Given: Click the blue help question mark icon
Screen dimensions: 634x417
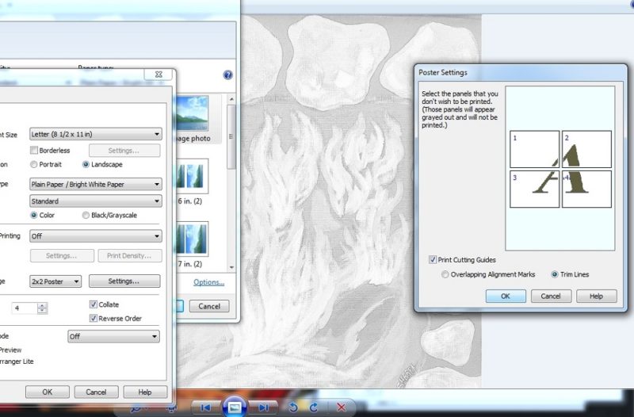Looking at the screenshot, I should click(x=227, y=75).
